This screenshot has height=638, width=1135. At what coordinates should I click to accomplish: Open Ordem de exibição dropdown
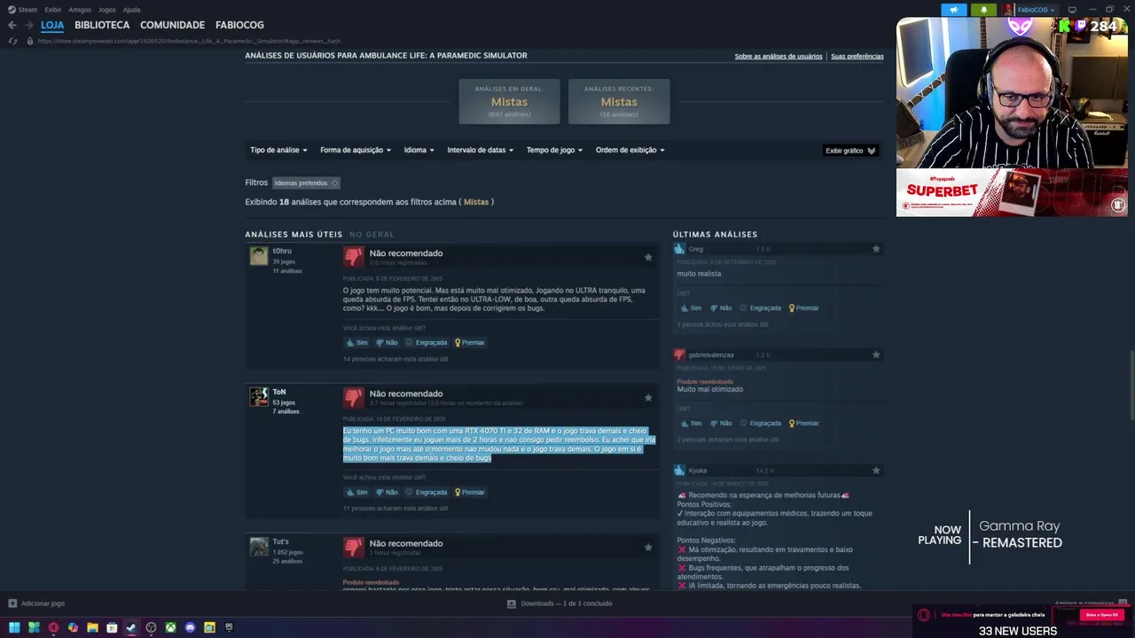(630, 150)
